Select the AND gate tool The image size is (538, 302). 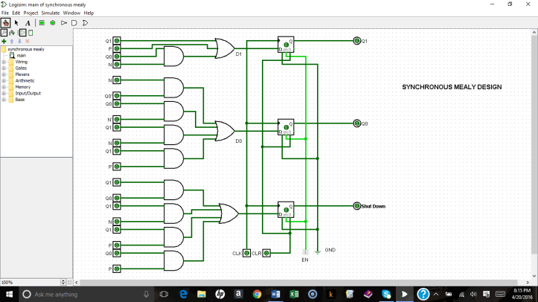click(74, 23)
